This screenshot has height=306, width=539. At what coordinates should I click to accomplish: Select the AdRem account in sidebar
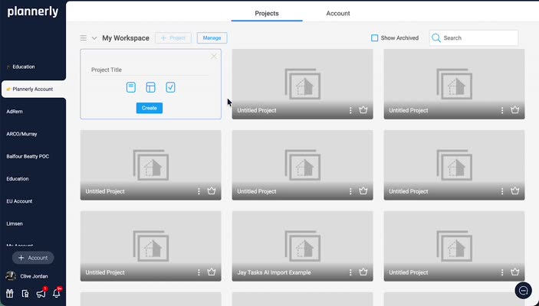tap(15, 112)
